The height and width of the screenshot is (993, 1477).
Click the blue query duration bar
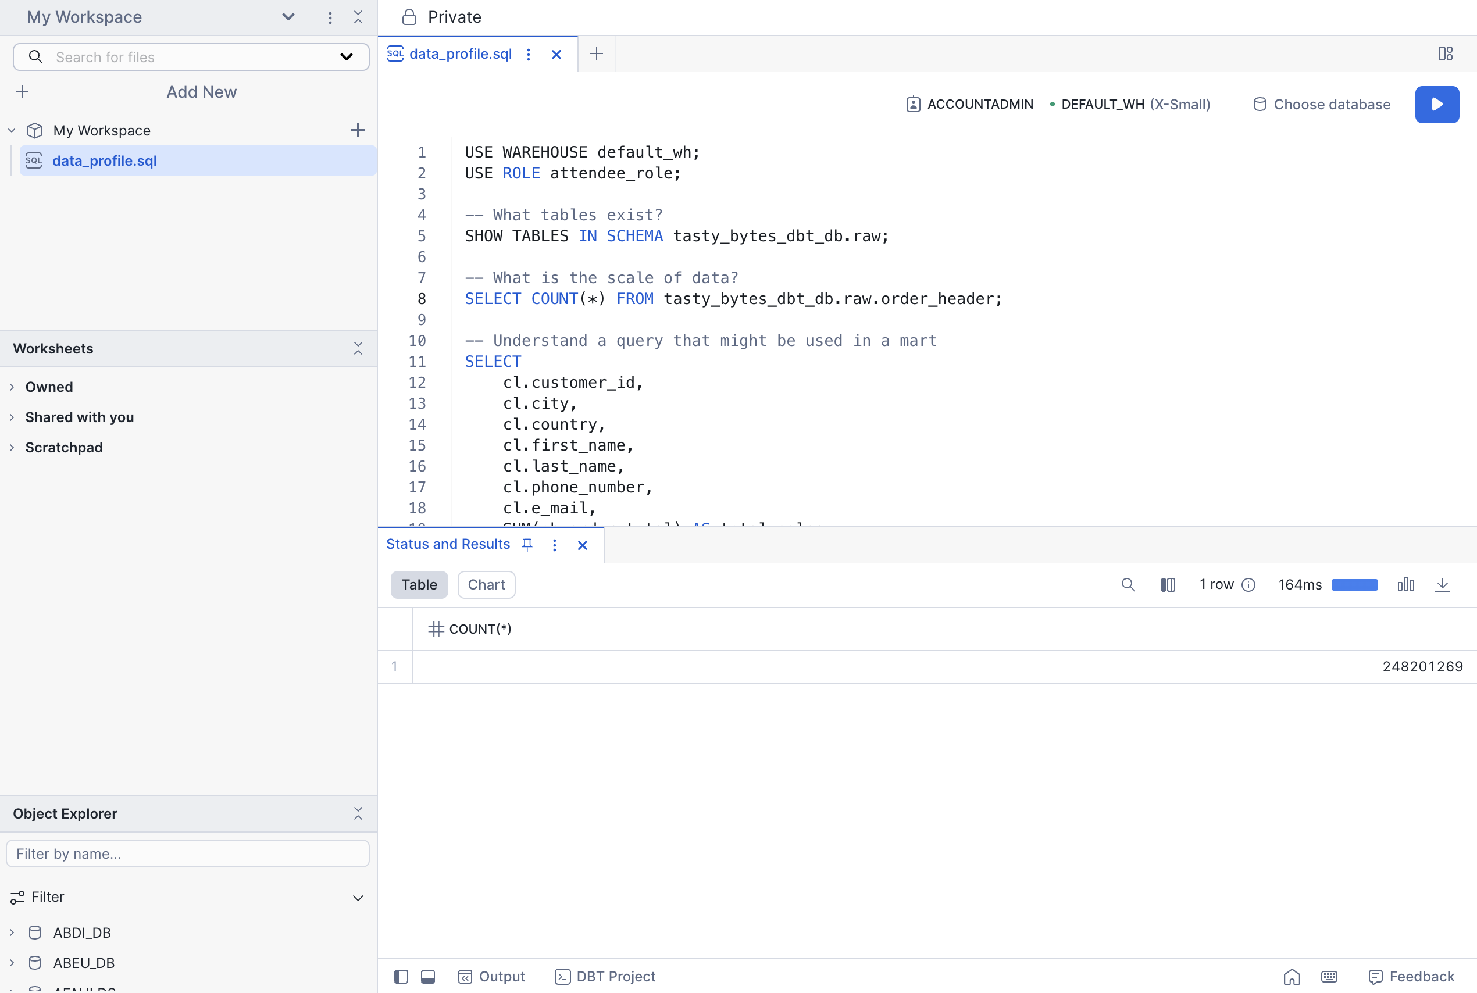tap(1354, 584)
